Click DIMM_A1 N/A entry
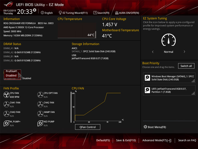Viewport: 198px width, 149px height. 11,48
